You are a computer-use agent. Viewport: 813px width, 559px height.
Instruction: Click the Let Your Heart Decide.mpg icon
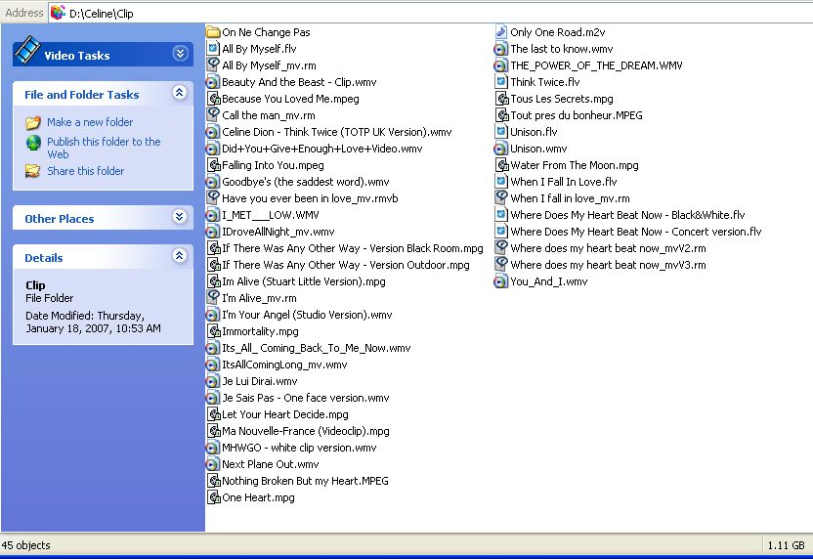pos(213,414)
